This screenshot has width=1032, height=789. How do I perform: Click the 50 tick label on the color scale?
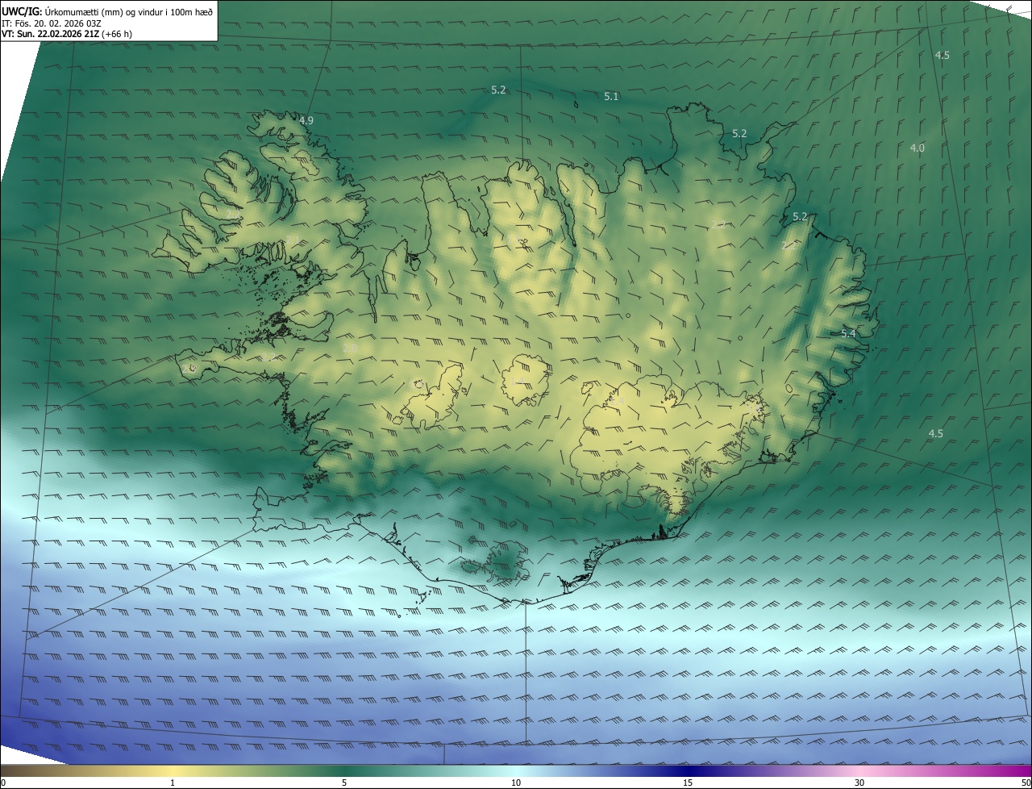pyautogui.click(x=1026, y=783)
